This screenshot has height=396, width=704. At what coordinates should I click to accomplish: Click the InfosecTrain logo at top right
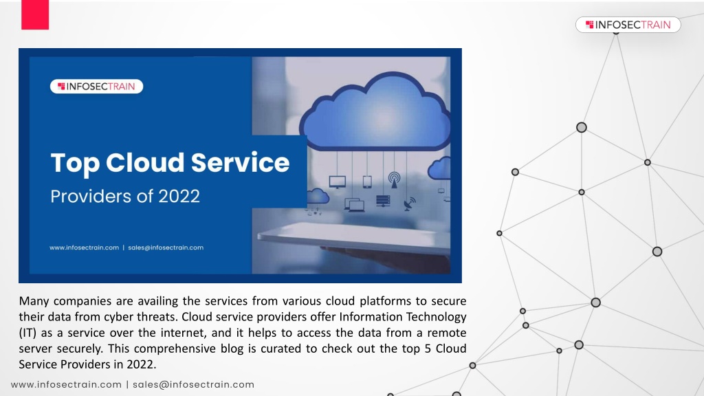[628, 25]
